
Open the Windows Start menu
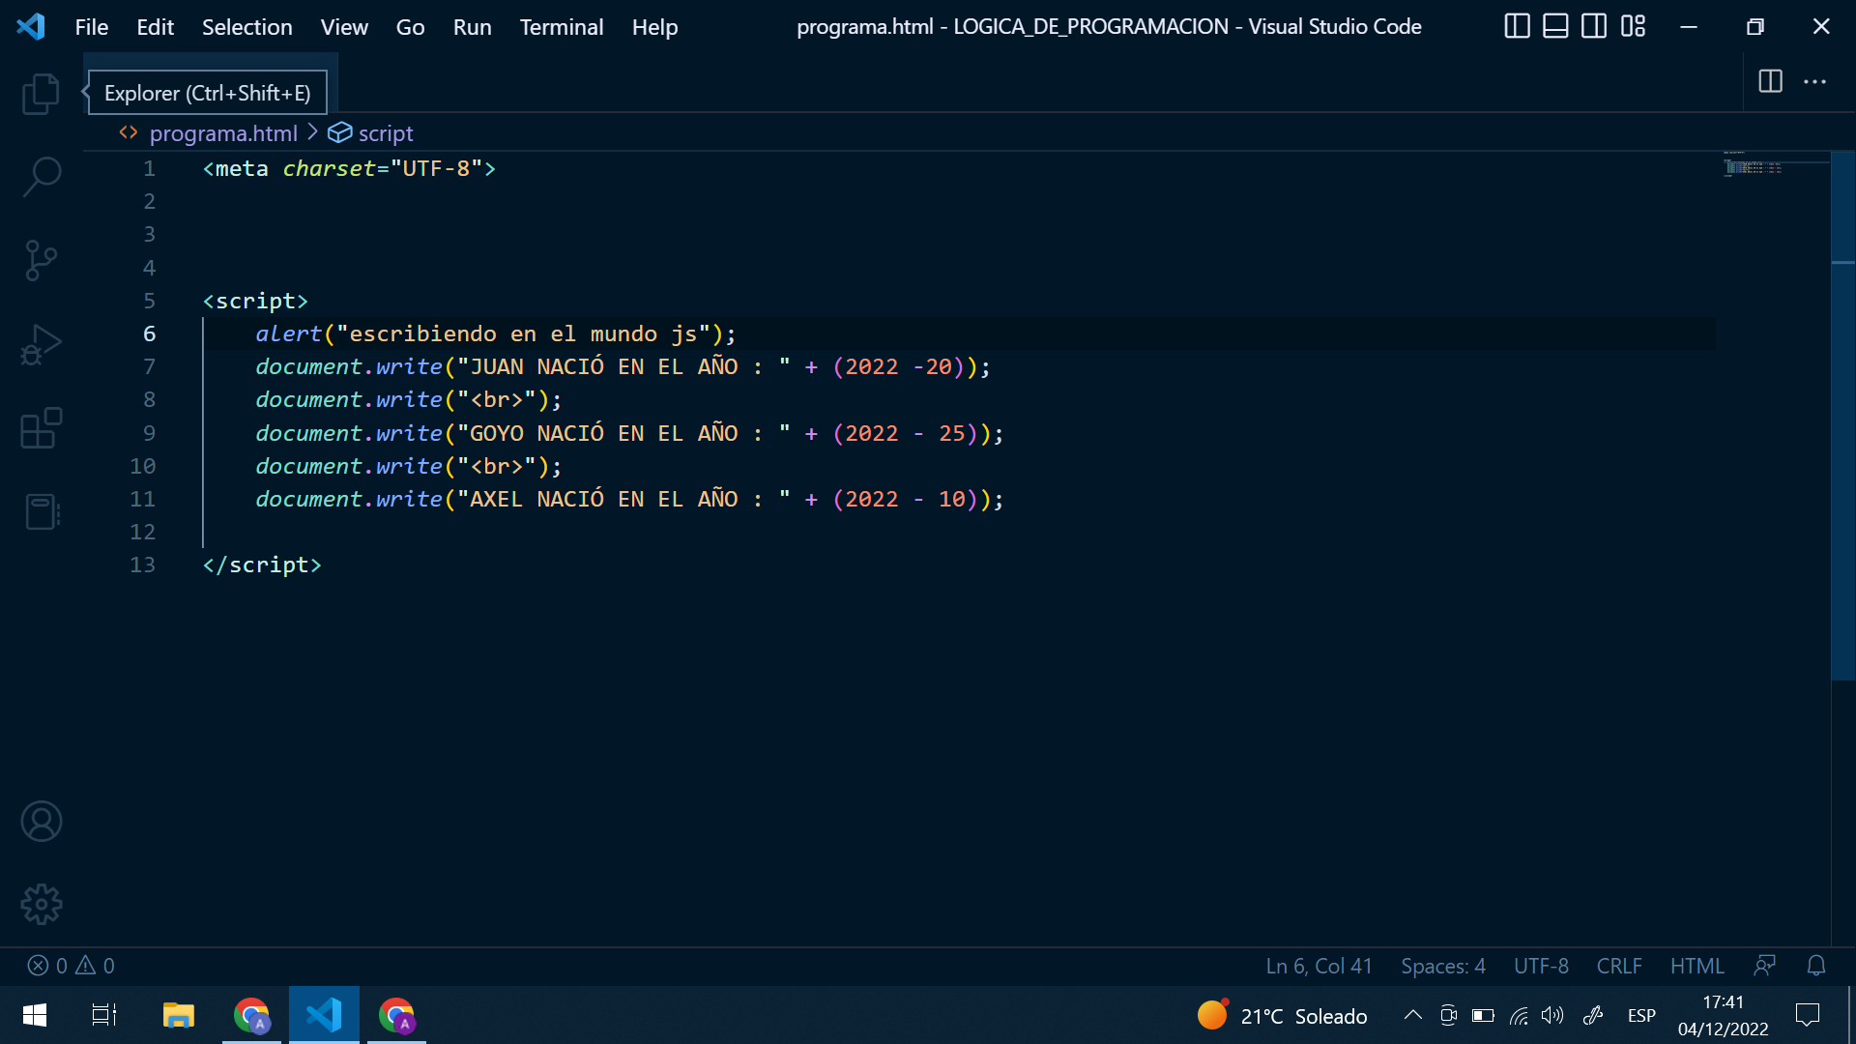(x=35, y=1015)
